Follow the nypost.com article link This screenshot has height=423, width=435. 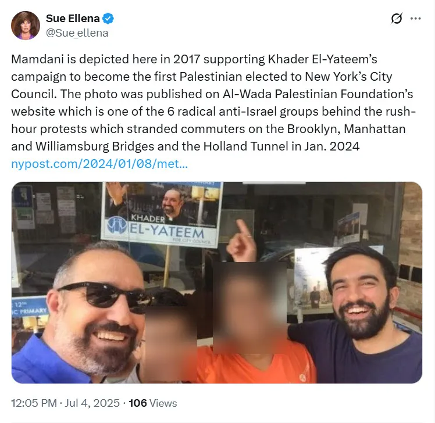99,164
